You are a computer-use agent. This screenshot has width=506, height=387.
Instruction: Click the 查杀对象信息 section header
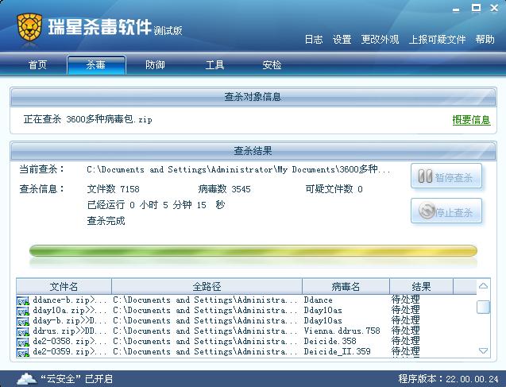coord(253,97)
